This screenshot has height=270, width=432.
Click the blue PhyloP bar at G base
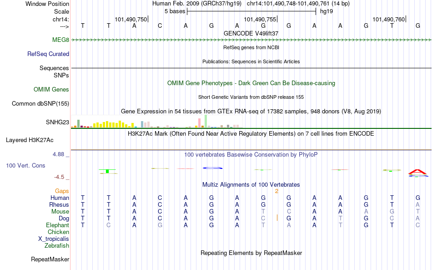click(x=212, y=168)
